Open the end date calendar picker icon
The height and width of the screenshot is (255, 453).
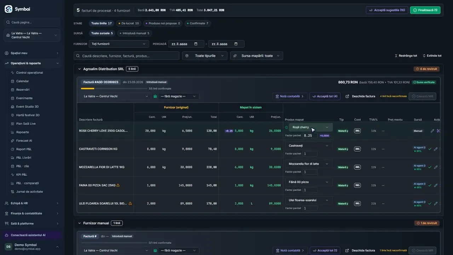click(236, 44)
